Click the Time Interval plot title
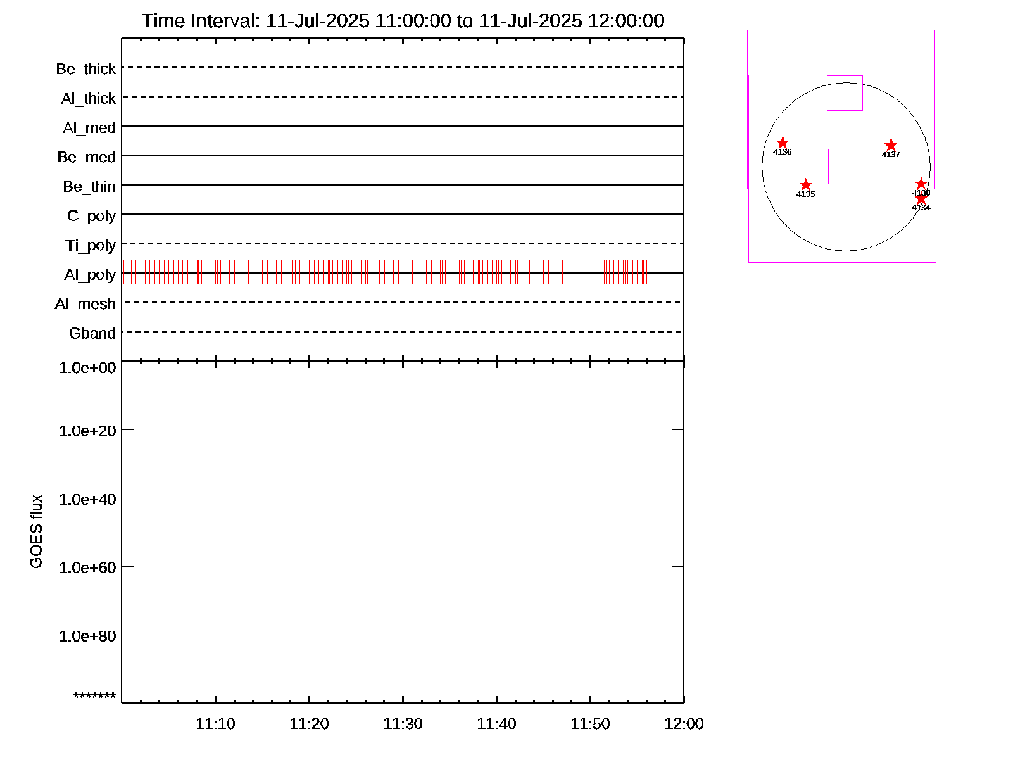Viewport: 1013px width, 760px height. pyautogui.click(x=403, y=21)
